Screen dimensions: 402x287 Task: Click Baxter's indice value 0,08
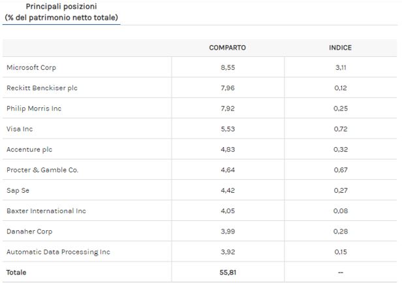coord(340,211)
